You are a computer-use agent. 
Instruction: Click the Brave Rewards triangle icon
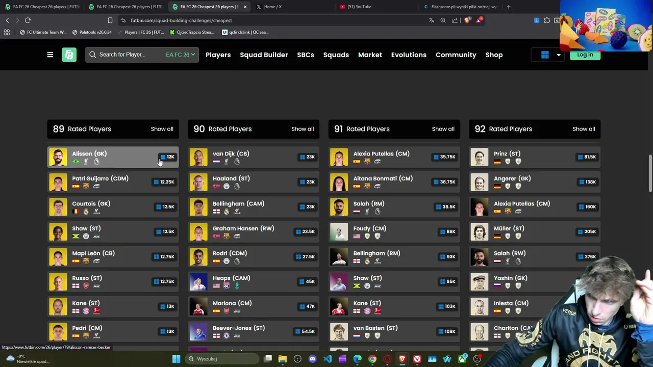pyautogui.click(x=479, y=20)
